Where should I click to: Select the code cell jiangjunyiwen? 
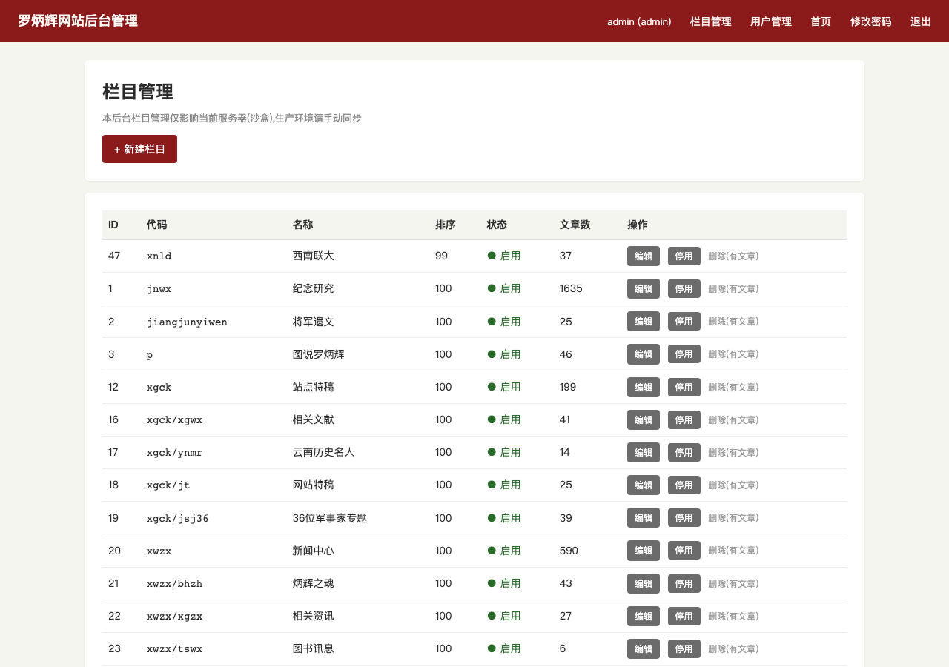pos(187,322)
